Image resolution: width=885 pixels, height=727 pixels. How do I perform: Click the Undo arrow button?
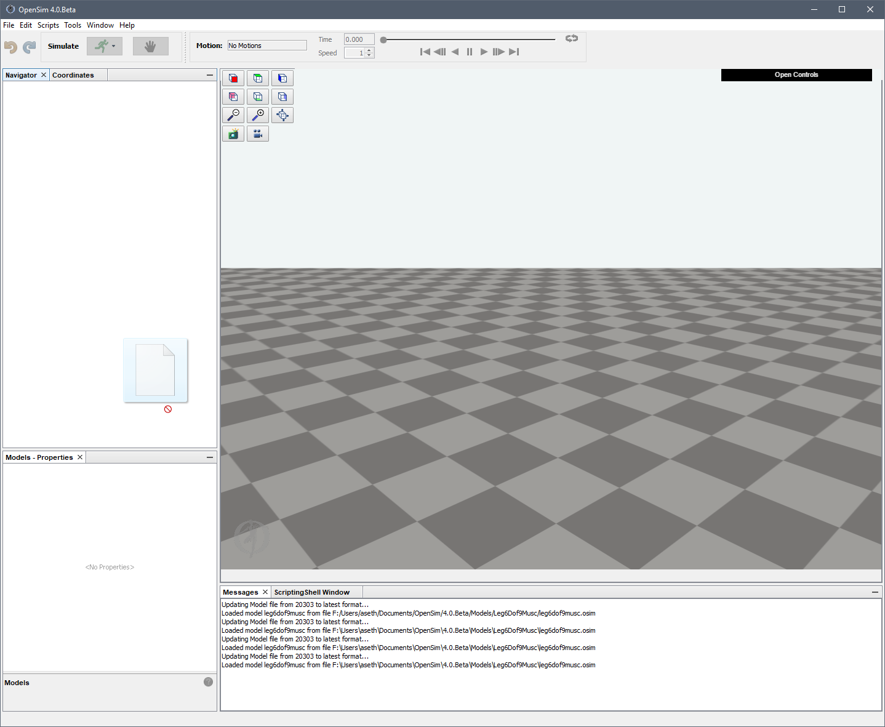coord(10,46)
